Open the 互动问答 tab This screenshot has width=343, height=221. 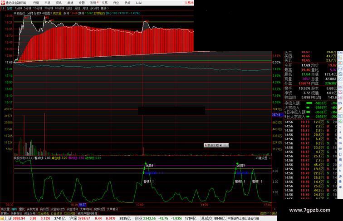(70, 213)
